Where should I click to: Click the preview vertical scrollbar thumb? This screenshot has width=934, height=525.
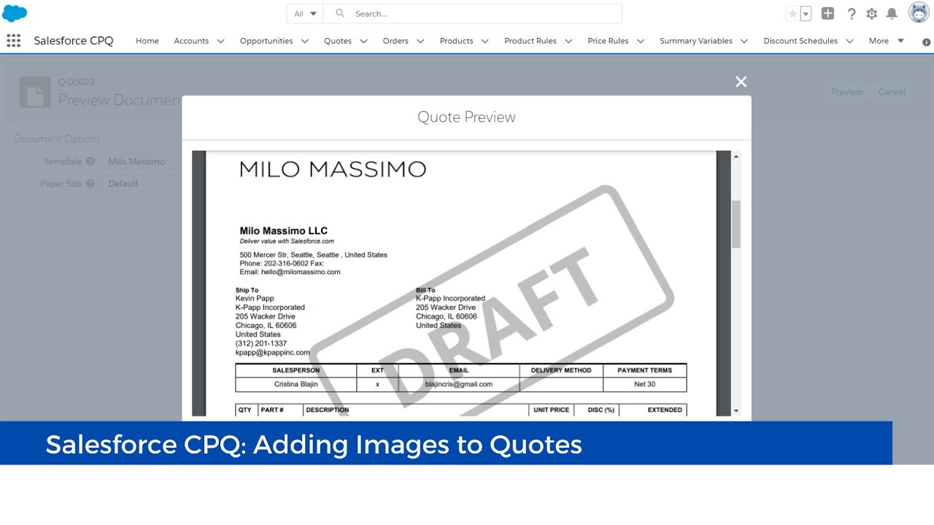(x=736, y=224)
